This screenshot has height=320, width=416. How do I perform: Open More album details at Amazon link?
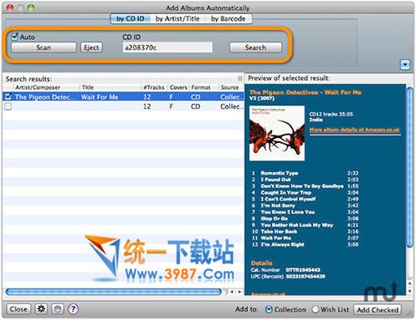pos(354,130)
